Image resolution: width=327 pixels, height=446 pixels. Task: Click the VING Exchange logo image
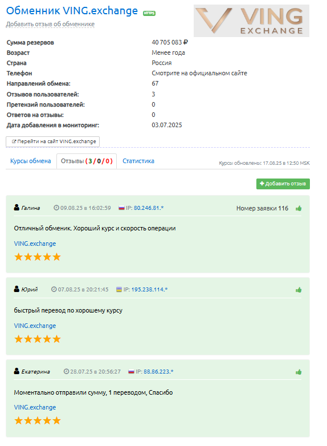point(251,21)
